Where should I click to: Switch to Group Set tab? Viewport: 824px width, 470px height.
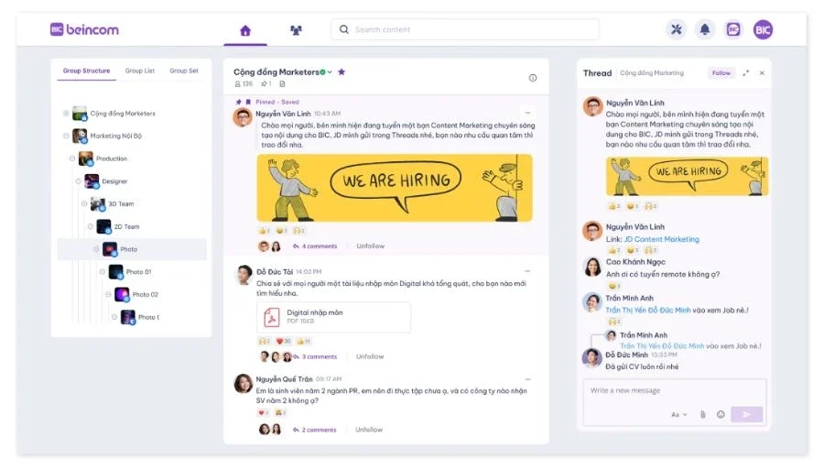click(x=184, y=71)
